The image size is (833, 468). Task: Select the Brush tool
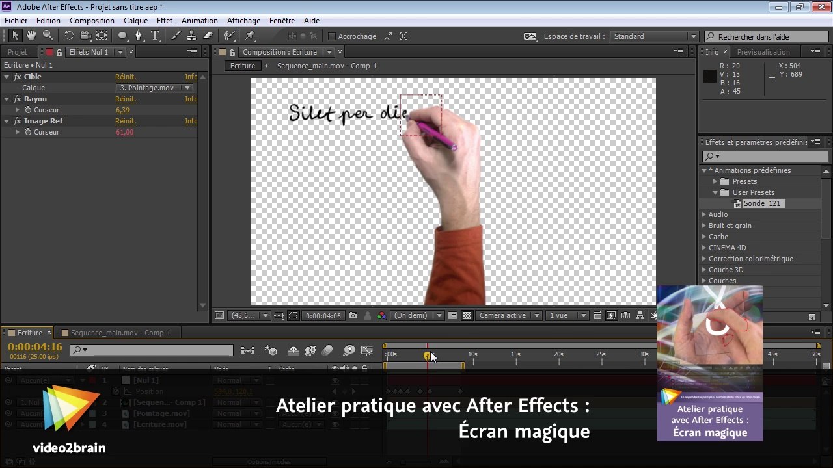pos(177,36)
